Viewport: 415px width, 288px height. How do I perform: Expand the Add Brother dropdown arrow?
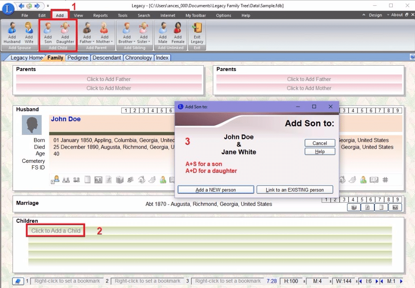134,42
